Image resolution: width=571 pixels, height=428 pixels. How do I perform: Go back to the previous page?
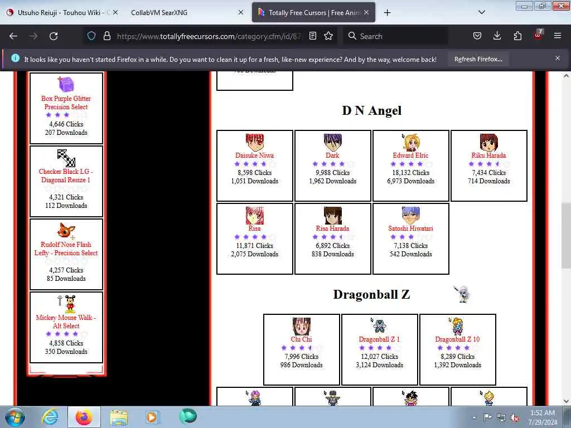pos(13,36)
